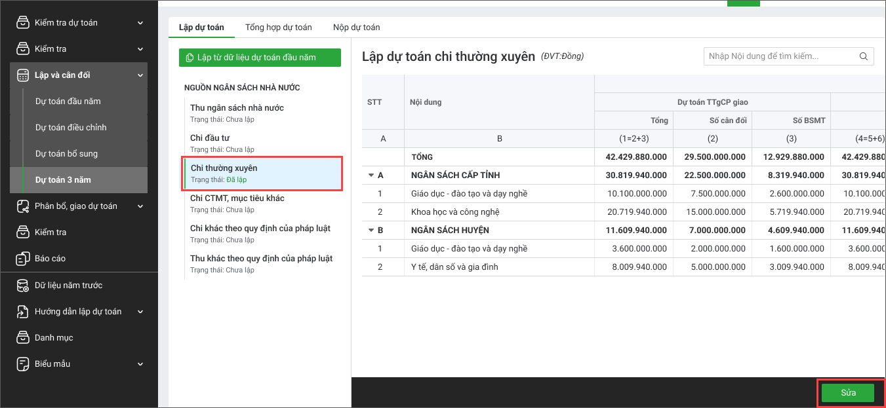Screen dimensions: 886x408
Task: Expand the Biểu mẫu menu chevron
Action: point(140,364)
